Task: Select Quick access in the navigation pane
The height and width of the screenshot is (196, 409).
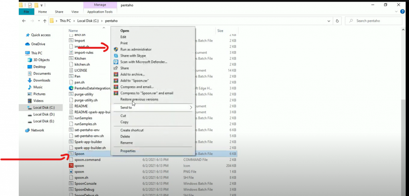Action: click(x=41, y=35)
